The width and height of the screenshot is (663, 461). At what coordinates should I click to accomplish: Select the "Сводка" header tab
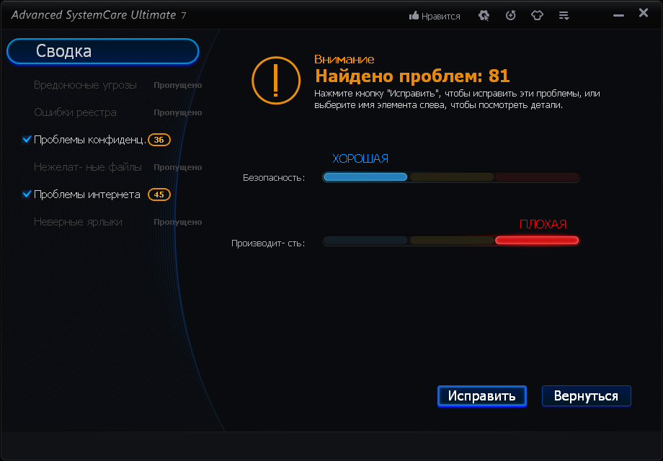click(x=102, y=51)
